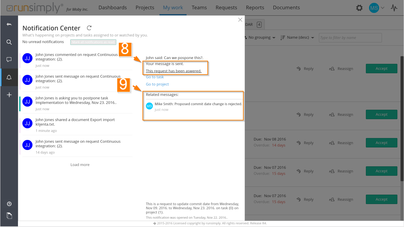Refresh the Notification Center list
404x227 pixels.
[89, 28]
